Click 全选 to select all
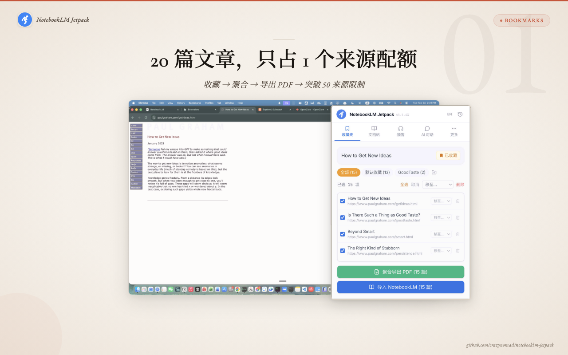 click(404, 185)
